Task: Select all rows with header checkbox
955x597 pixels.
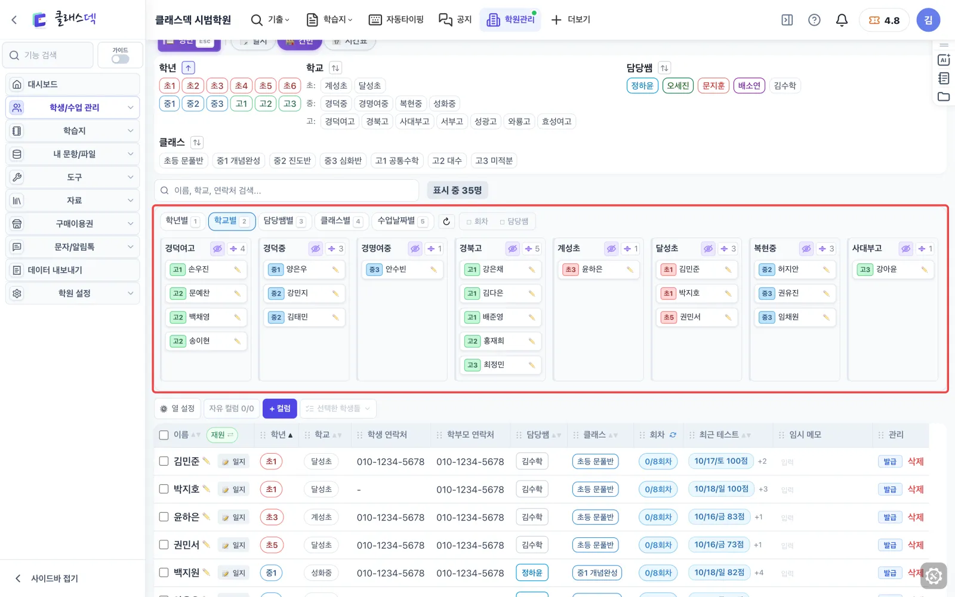Action: pos(164,435)
